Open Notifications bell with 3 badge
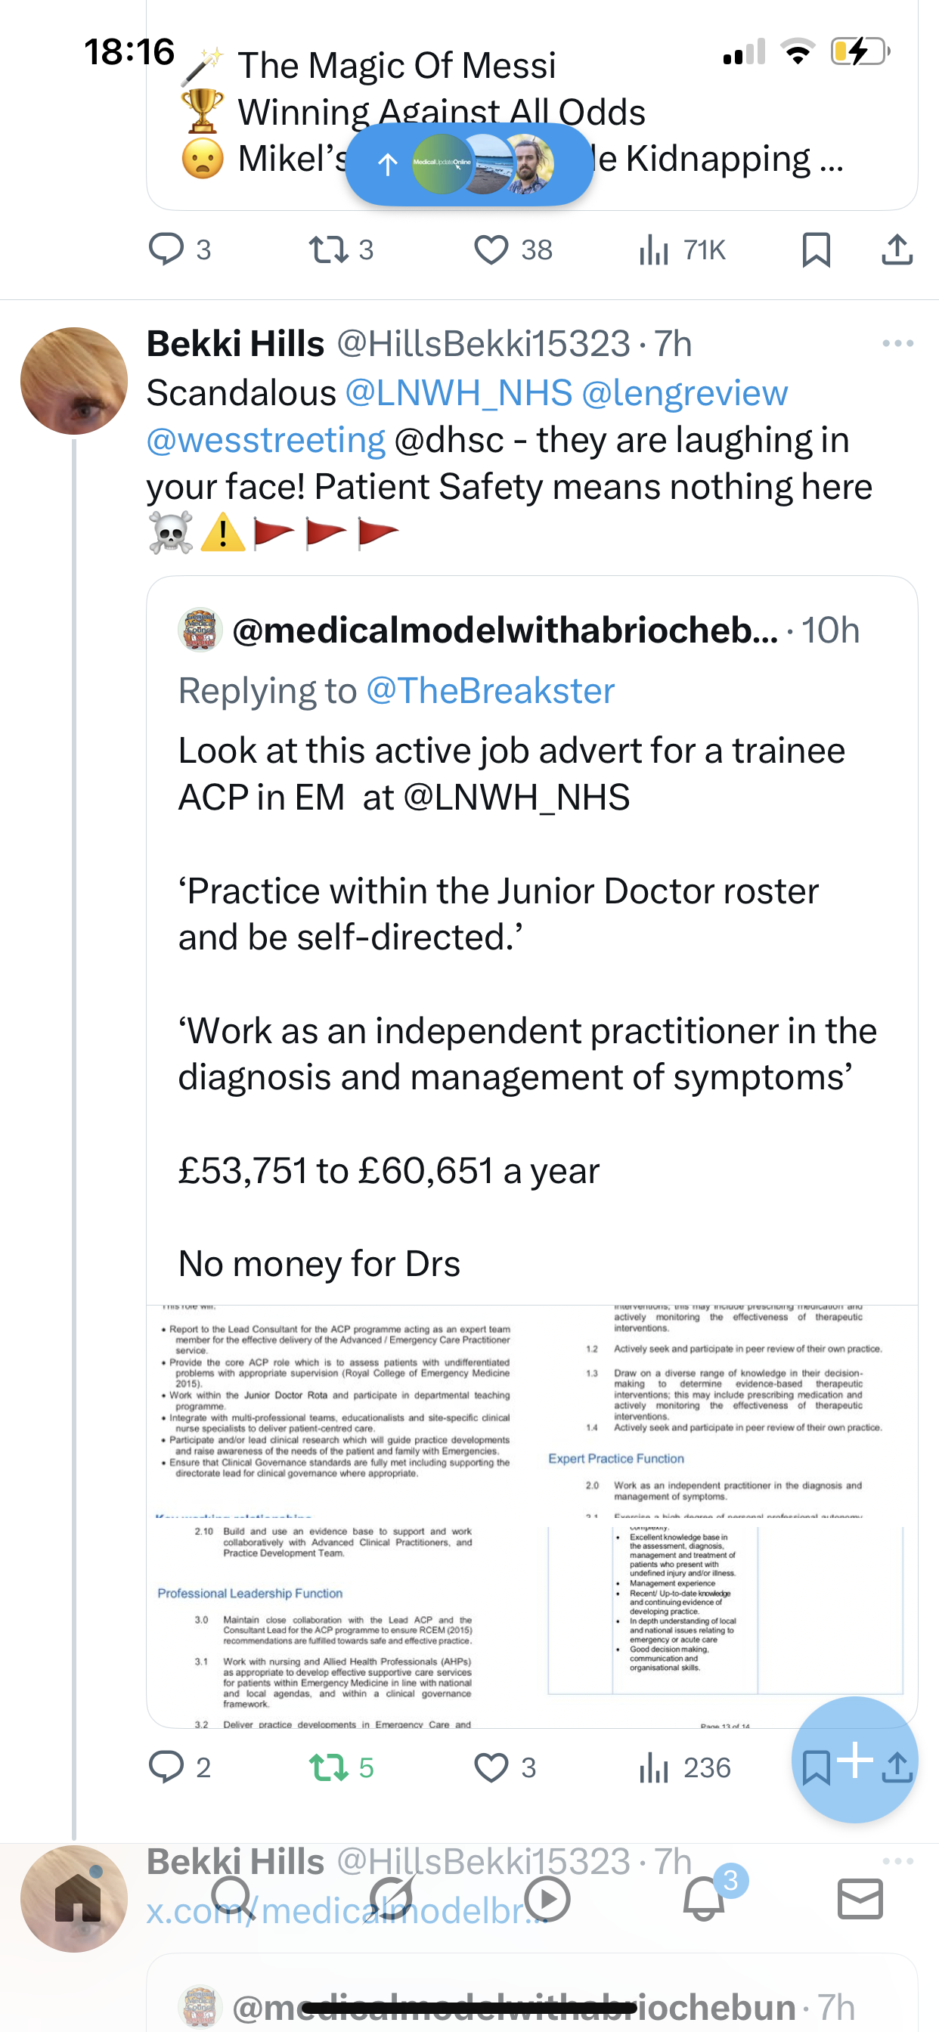 click(704, 1898)
